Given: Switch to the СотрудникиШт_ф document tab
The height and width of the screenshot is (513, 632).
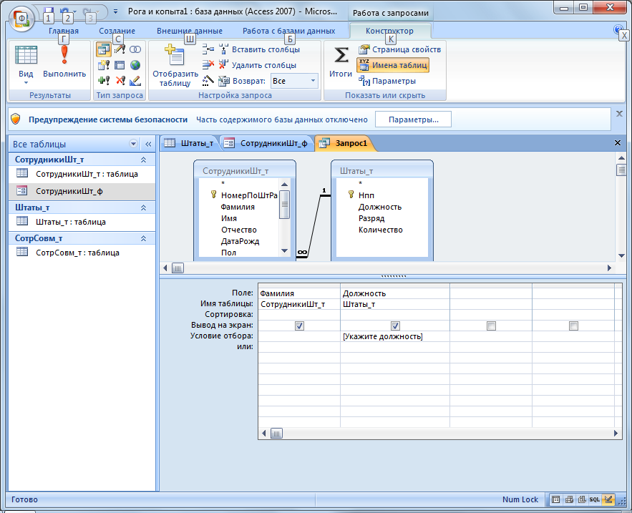Looking at the screenshot, I should [266, 143].
